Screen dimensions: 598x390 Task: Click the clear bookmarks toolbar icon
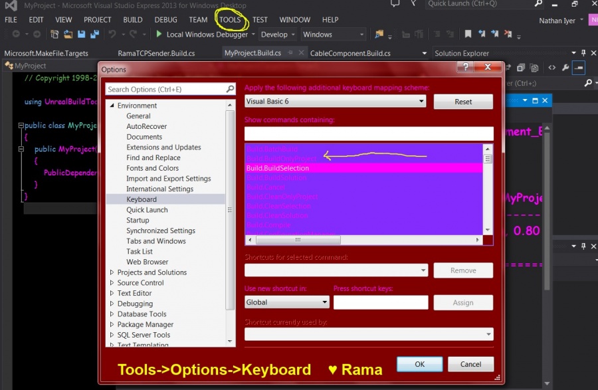(508, 35)
